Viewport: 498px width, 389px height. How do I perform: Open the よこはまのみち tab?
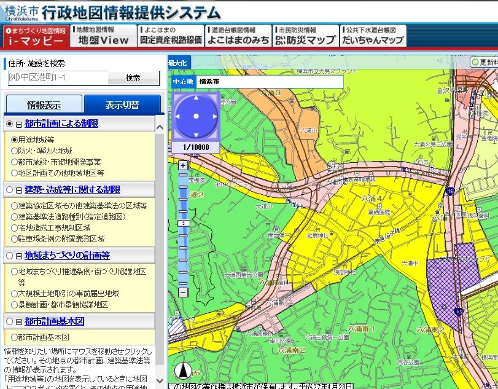click(238, 36)
